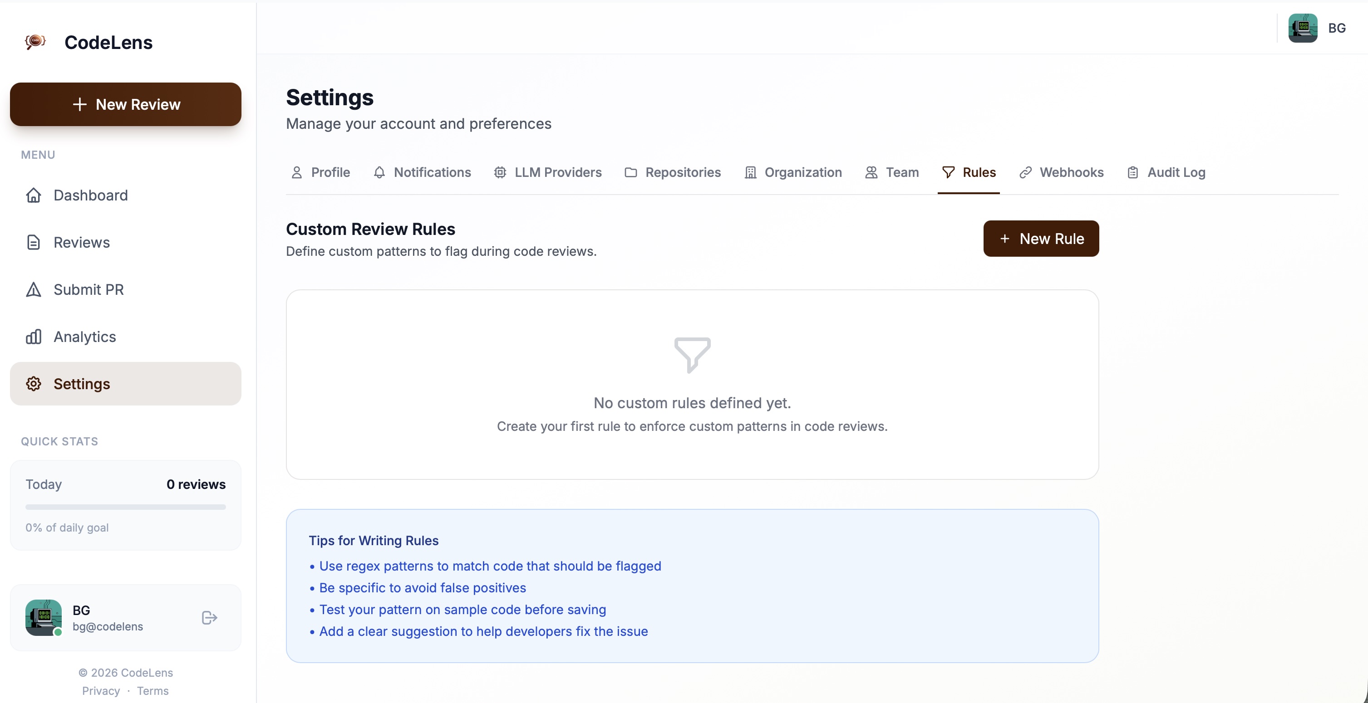Click the CodeLens logo icon
1368x703 pixels.
(x=35, y=41)
